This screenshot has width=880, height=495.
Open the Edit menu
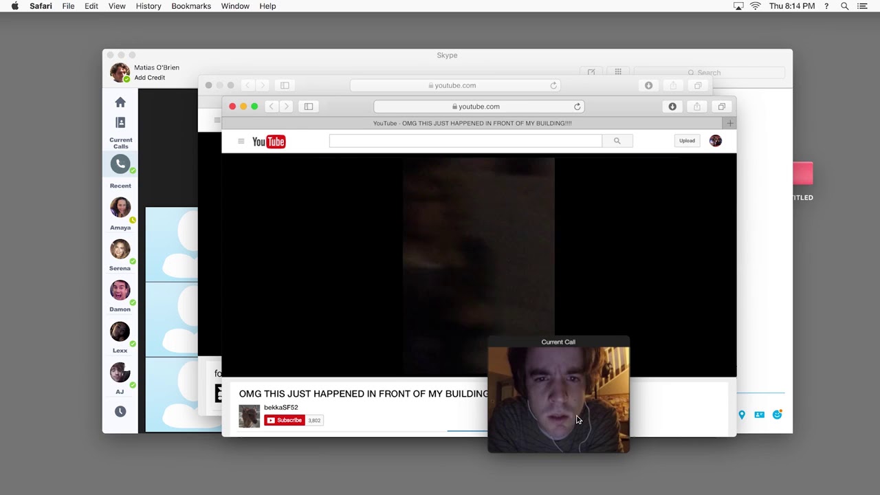[x=91, y=6]
